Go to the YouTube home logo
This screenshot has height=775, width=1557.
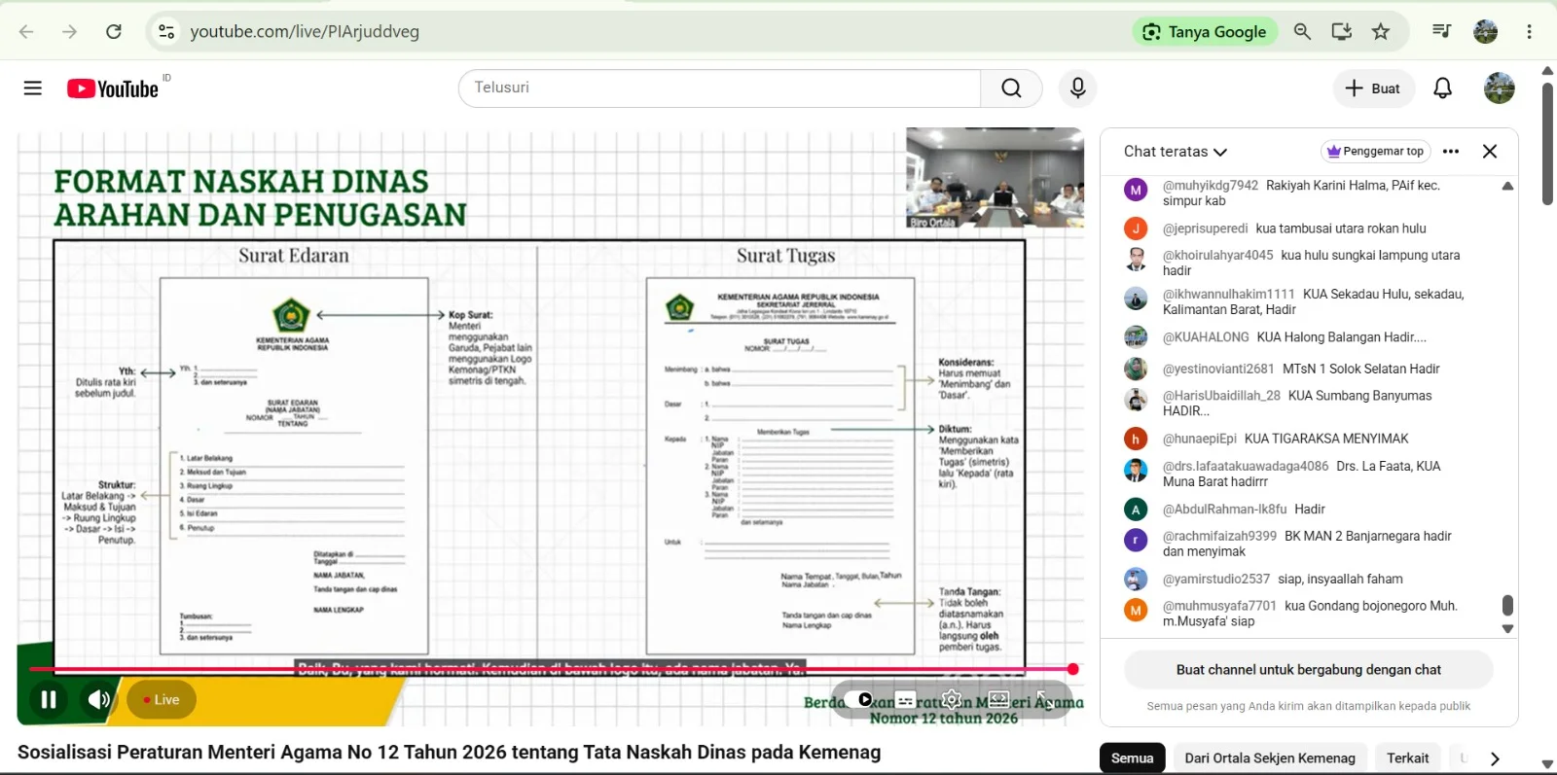pyautogui.click(x=113, y=88)
